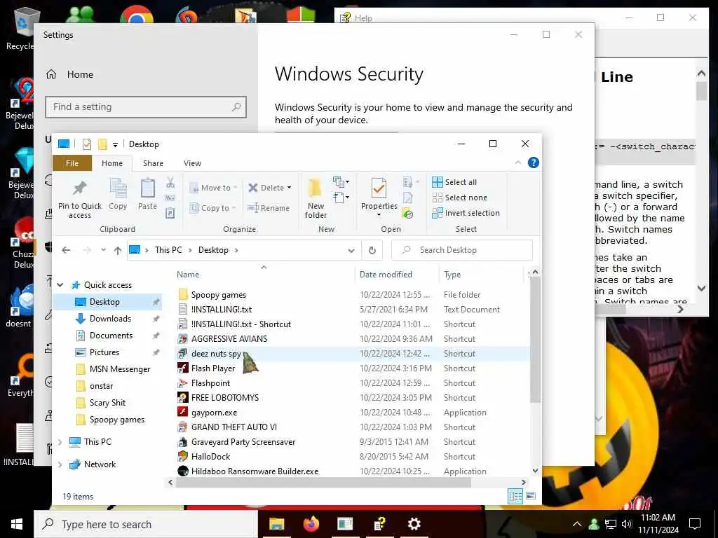
Task: Select Downloads in navigation pane
Action: 110,319
